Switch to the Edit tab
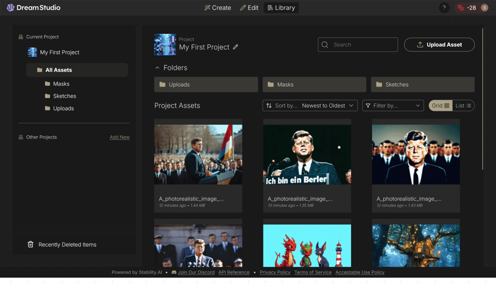This screenshot has width=496, height=293. click(249, 8)
